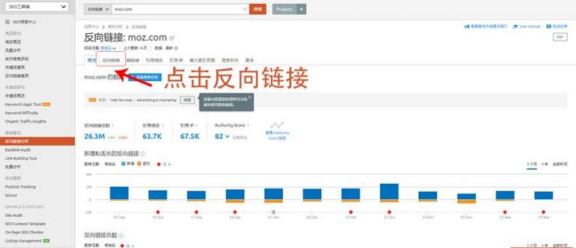The width and height of the screenshot is (576, 248).
Task: Click the Authority Score trend graph icon
Action: (277, 125)
